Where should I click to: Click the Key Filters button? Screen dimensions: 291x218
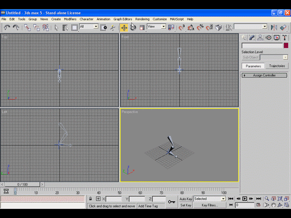point(210,205)
